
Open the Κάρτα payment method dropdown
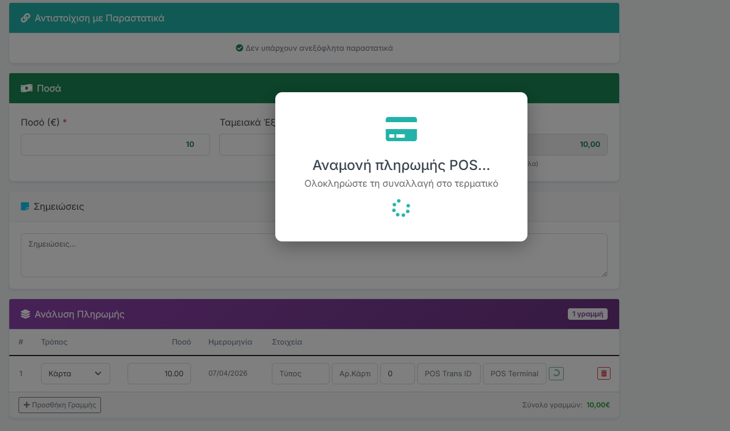click(76, 373)
